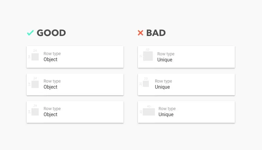Click the "Row type" label in the first GOOD card
Viewport: 262px width, 150px height.
(52, 54)
